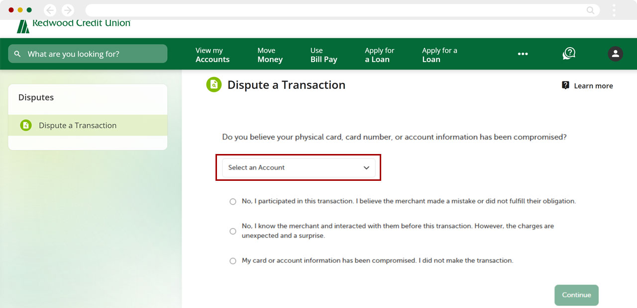This screenshot has width=637, height=308.
Task: Click the Continue button
Action: (x=576, y=295)
